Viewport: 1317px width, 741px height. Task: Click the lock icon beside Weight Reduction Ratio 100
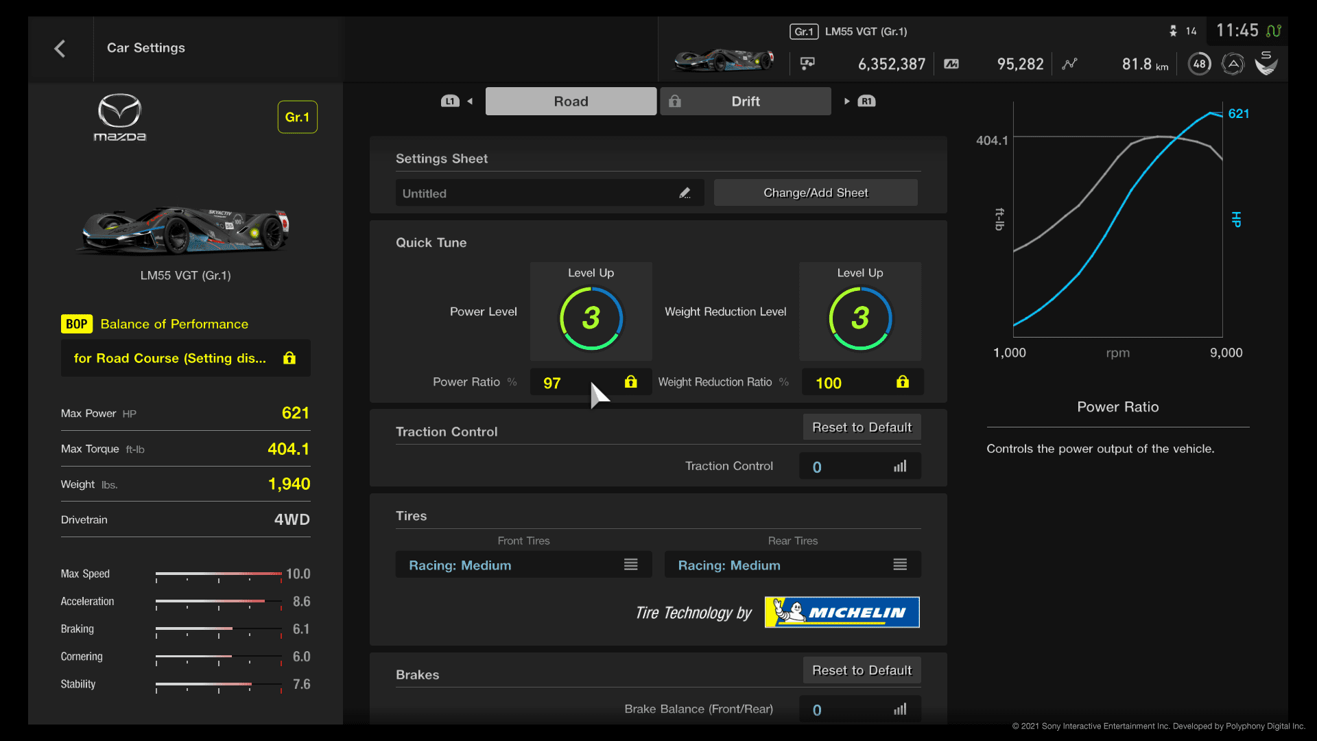903,382
